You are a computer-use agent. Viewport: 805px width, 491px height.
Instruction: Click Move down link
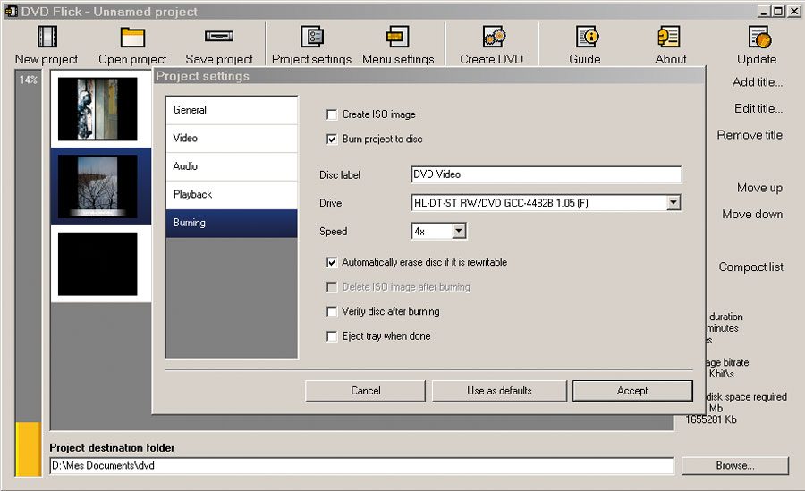pyautogui.click(x=752, y=214)
